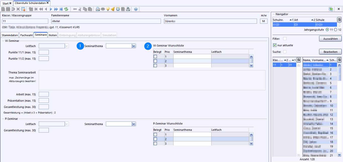
Task: Sort by the 'Name, Vorname' column header
Action: click(x=316, y=60)
